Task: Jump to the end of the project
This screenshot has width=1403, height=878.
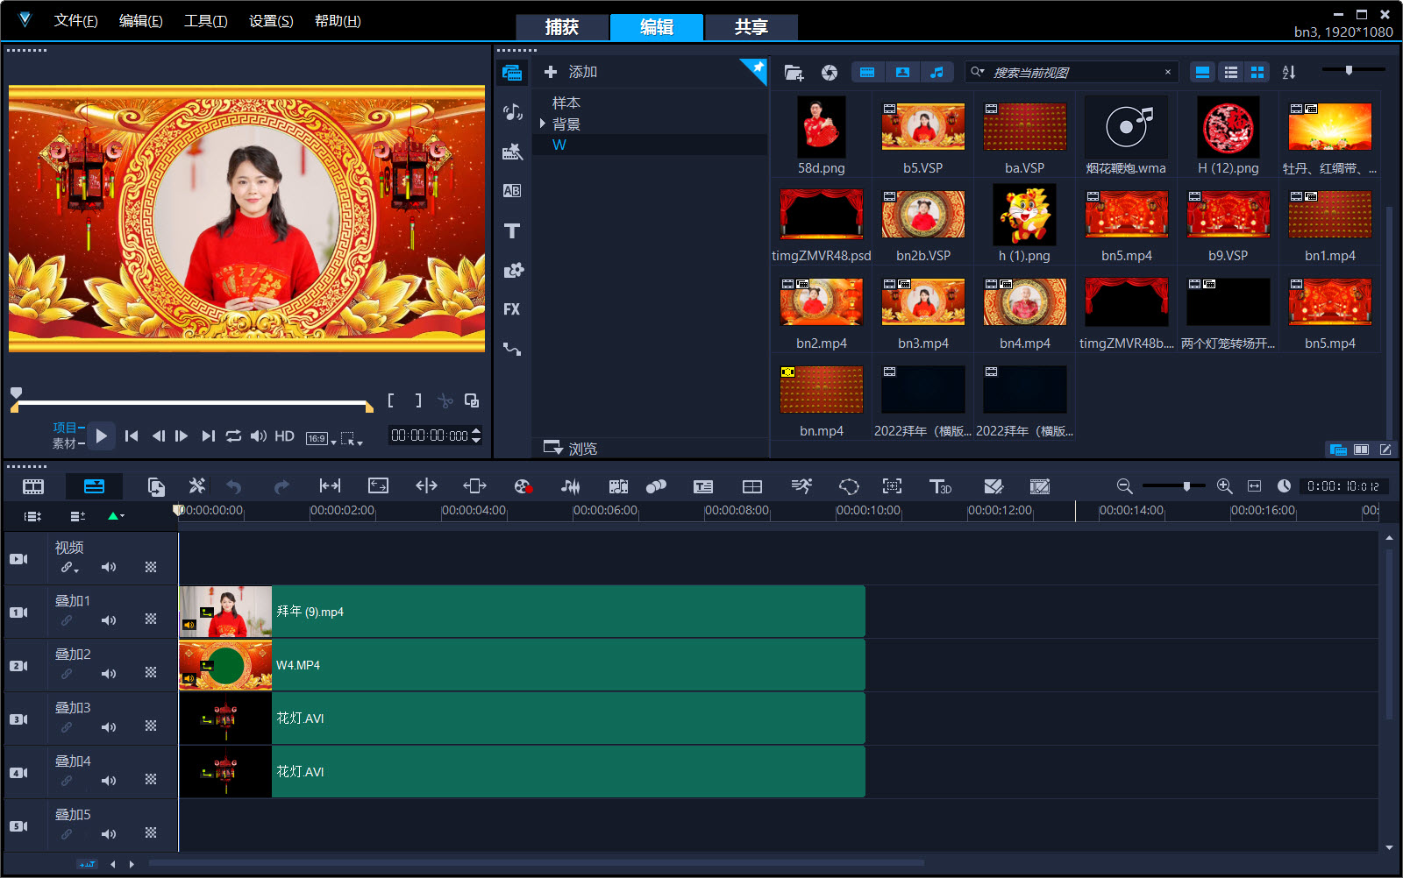Action: click(x=208, y=435)
